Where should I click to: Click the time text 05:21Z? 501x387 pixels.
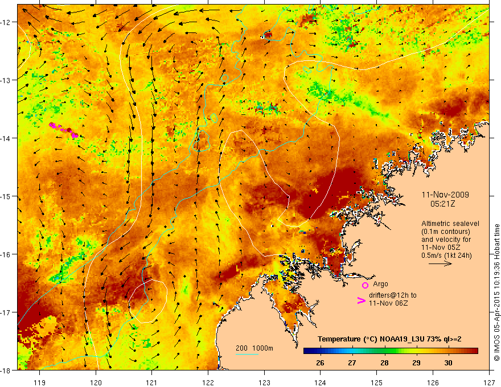443,204
